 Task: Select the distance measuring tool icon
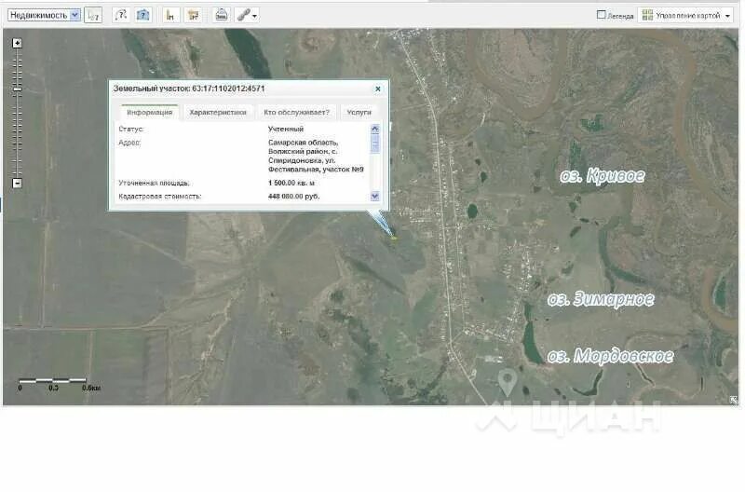(170, 15)
